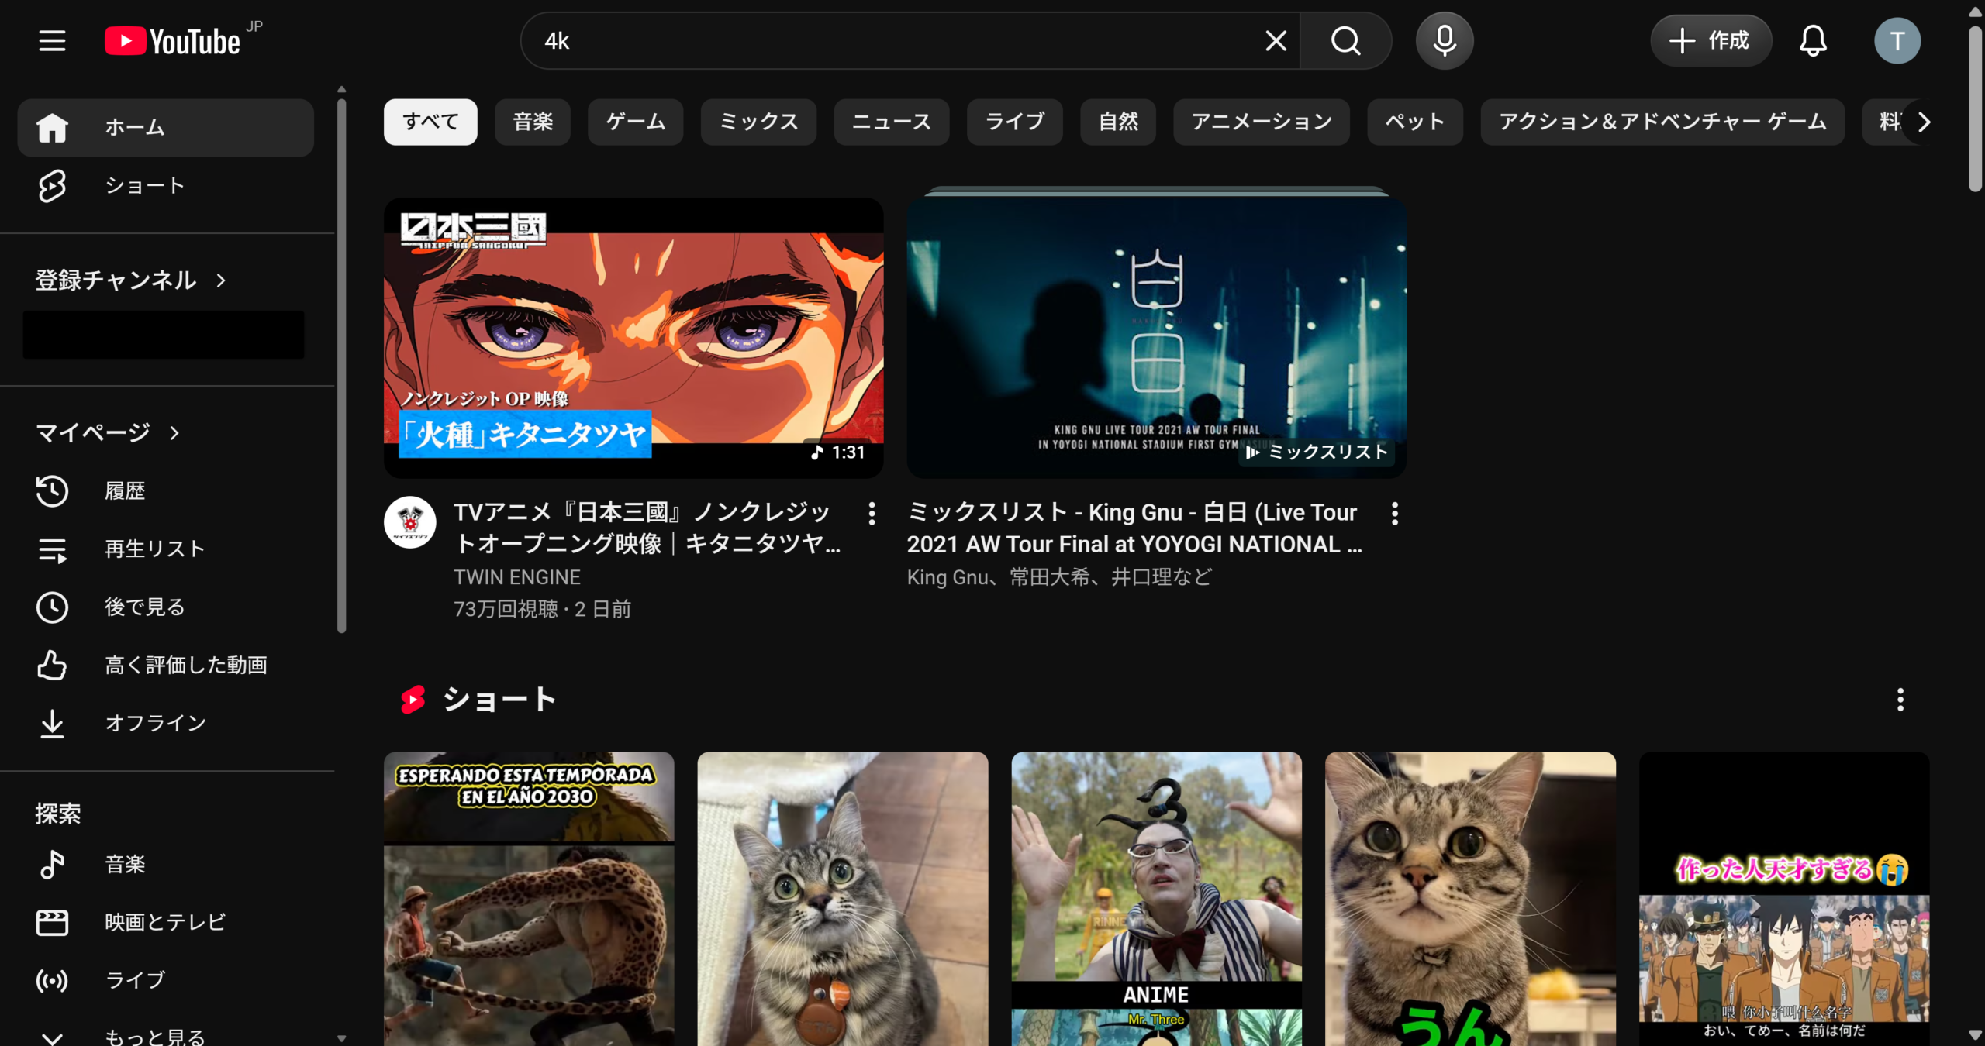Open the TWIN ENGINE channel link

[516, 577]
